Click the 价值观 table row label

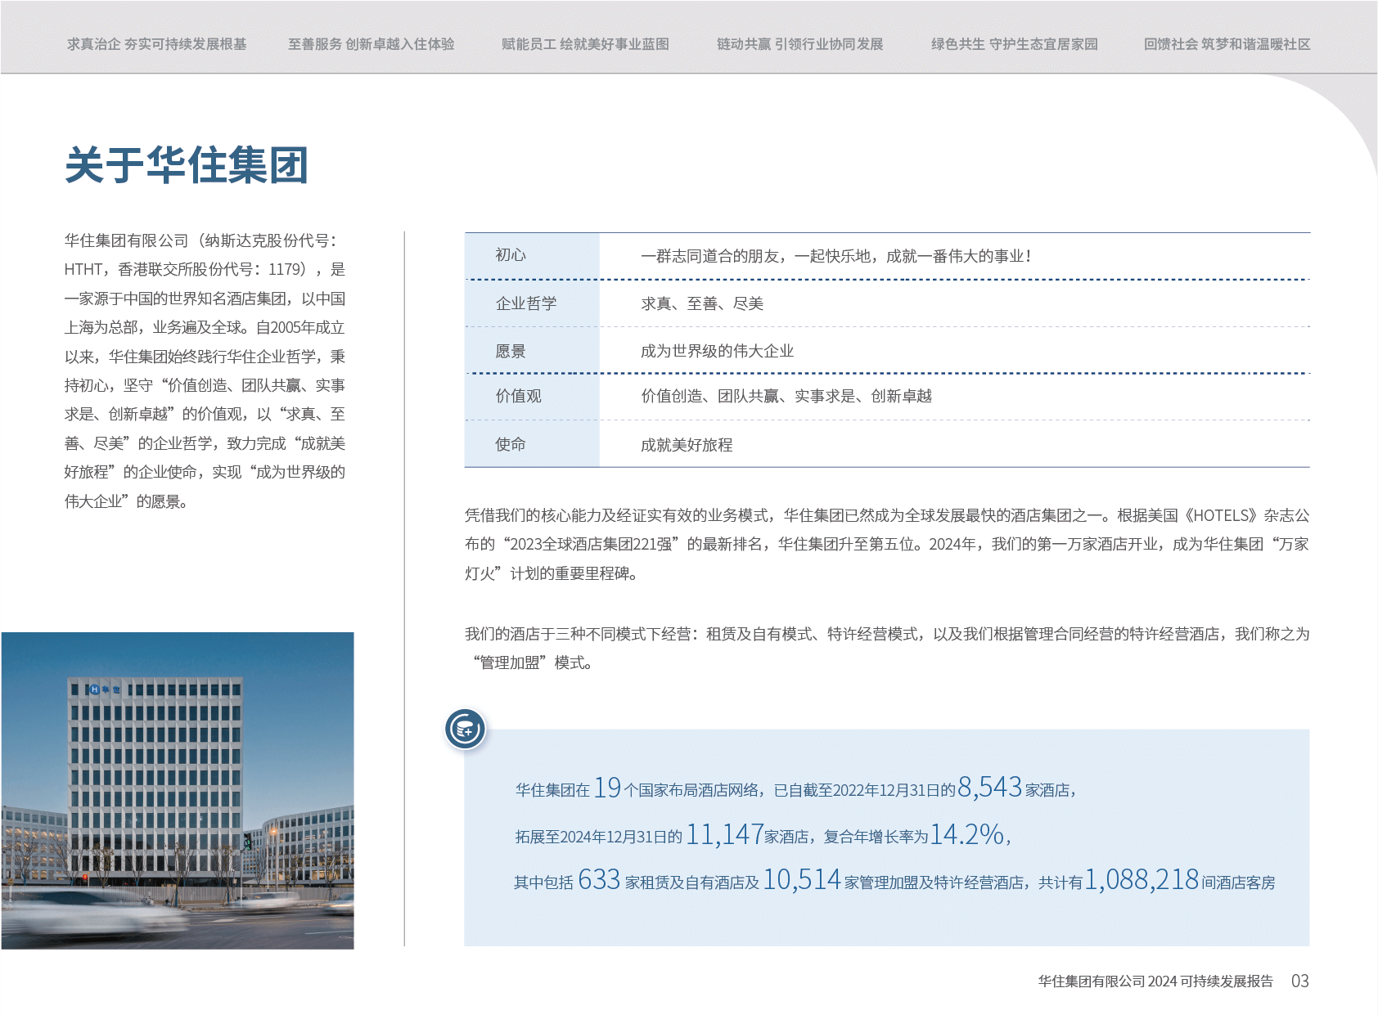519,396
